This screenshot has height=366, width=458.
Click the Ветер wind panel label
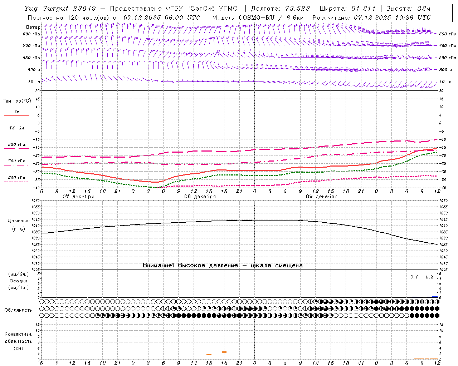33,27
